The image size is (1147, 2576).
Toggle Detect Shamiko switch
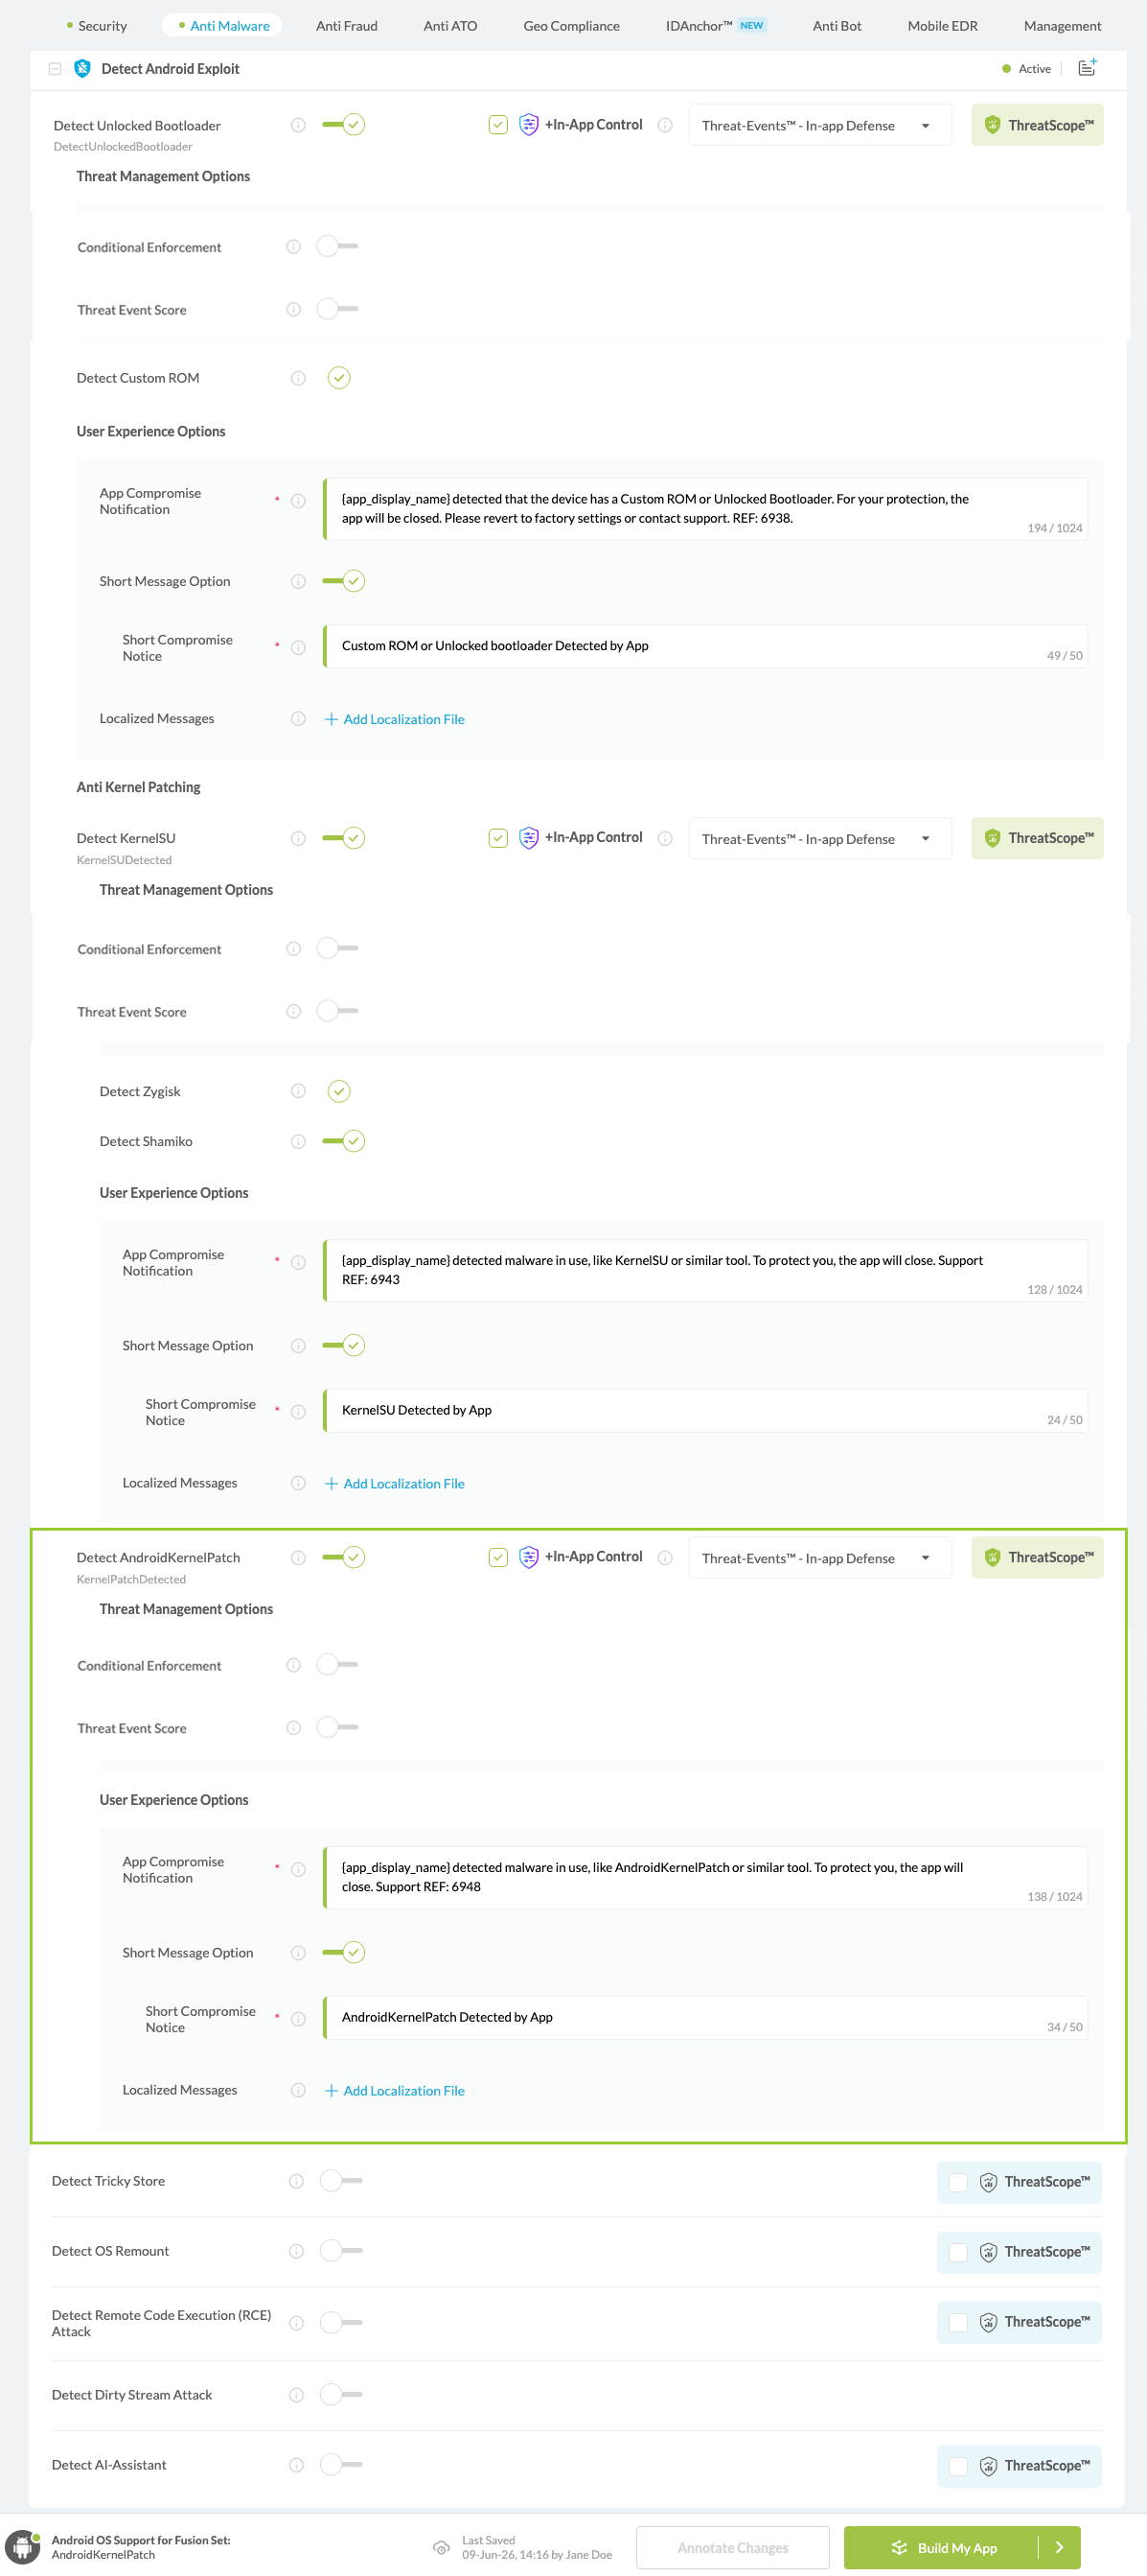[x=343, y=1141]
